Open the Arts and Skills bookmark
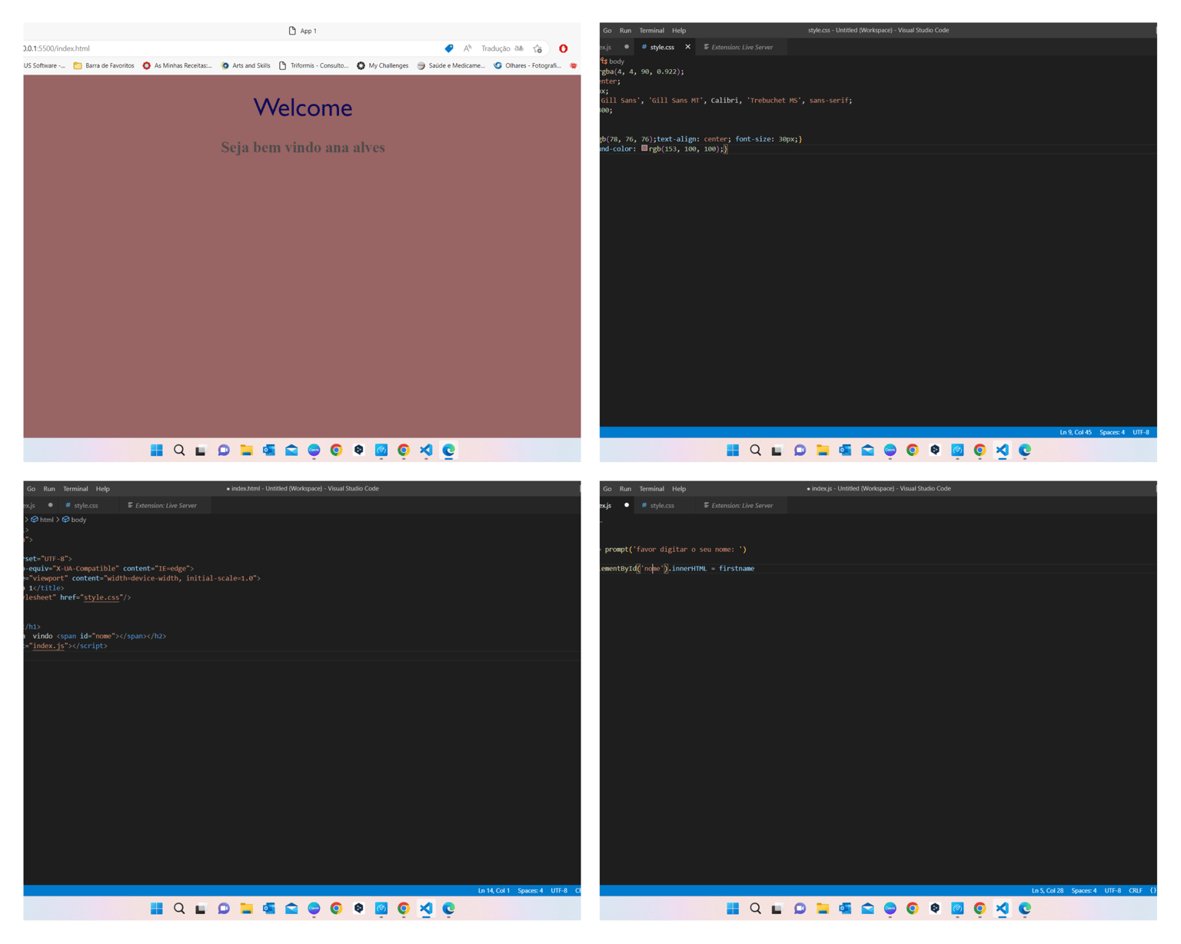This screenshot has height=944, width=1181. coord(246,65)
